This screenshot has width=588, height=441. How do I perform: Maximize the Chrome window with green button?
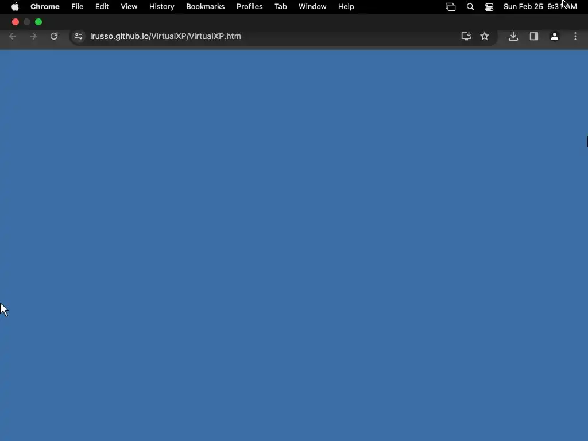[x=38, y=22]
